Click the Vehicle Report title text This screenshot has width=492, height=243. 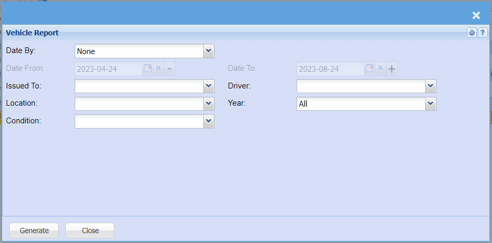(32, 33)
